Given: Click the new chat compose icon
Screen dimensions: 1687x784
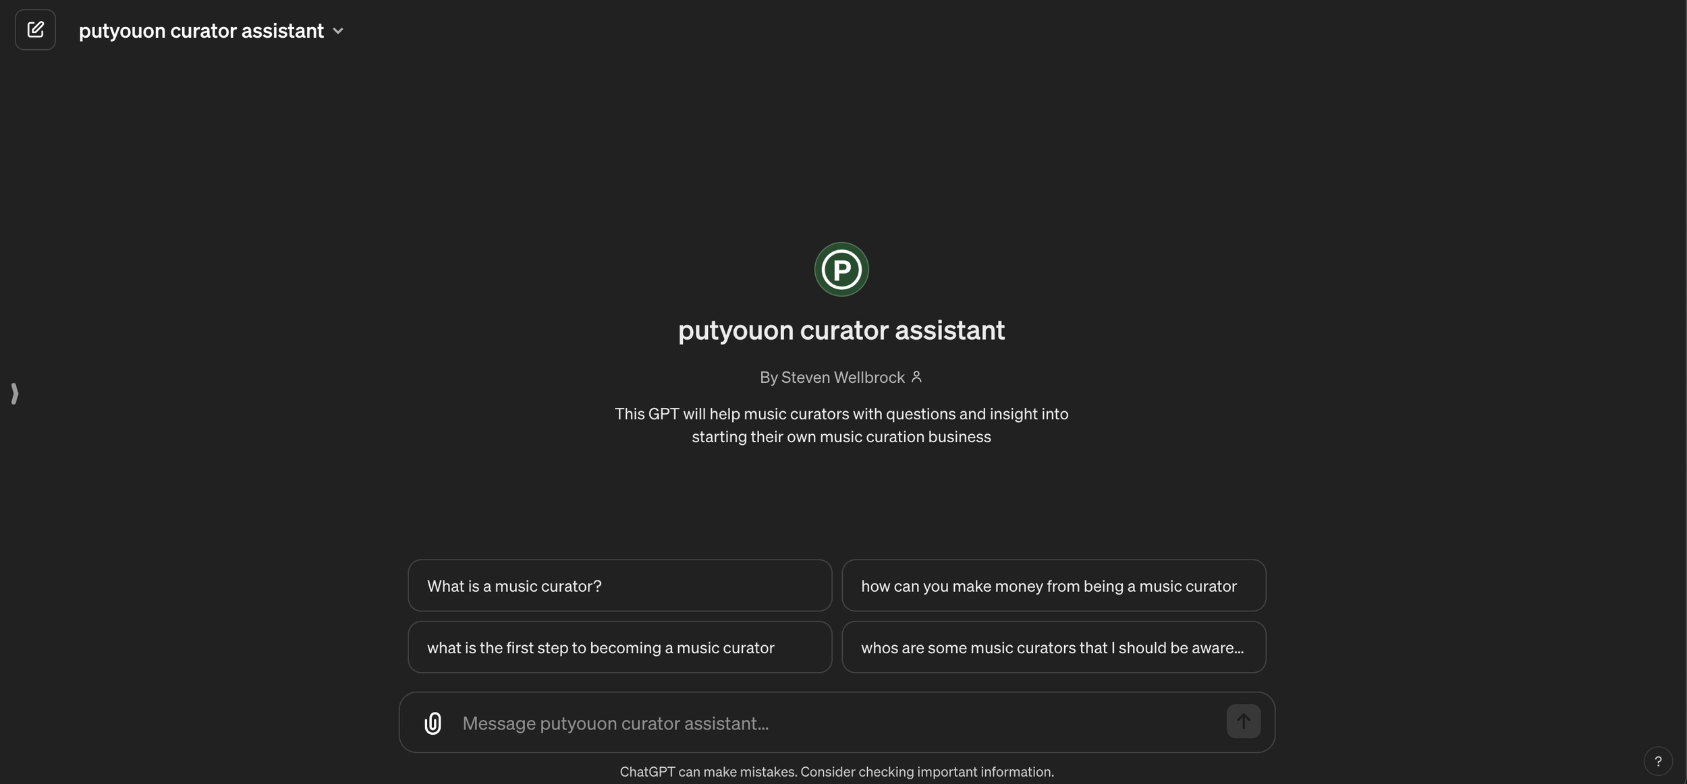Looking at the screenshot, I should tap(35, 30).
